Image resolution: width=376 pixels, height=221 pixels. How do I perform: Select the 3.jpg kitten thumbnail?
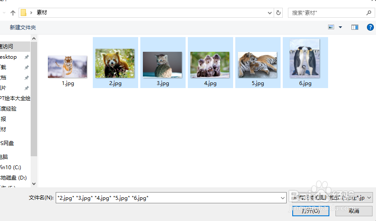point(163,65)
